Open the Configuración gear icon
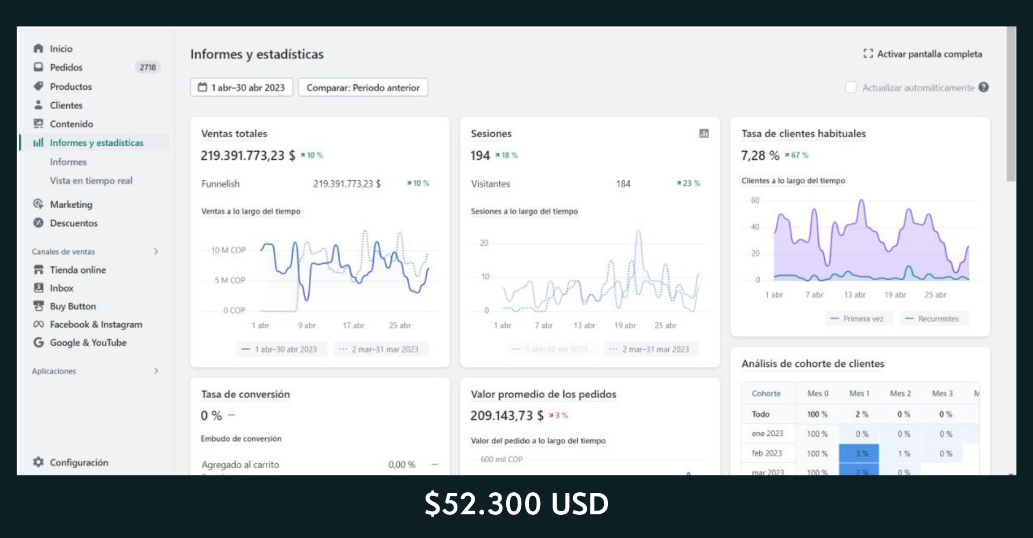Screen dimensions: 1033x538 [x=38, y=462]
